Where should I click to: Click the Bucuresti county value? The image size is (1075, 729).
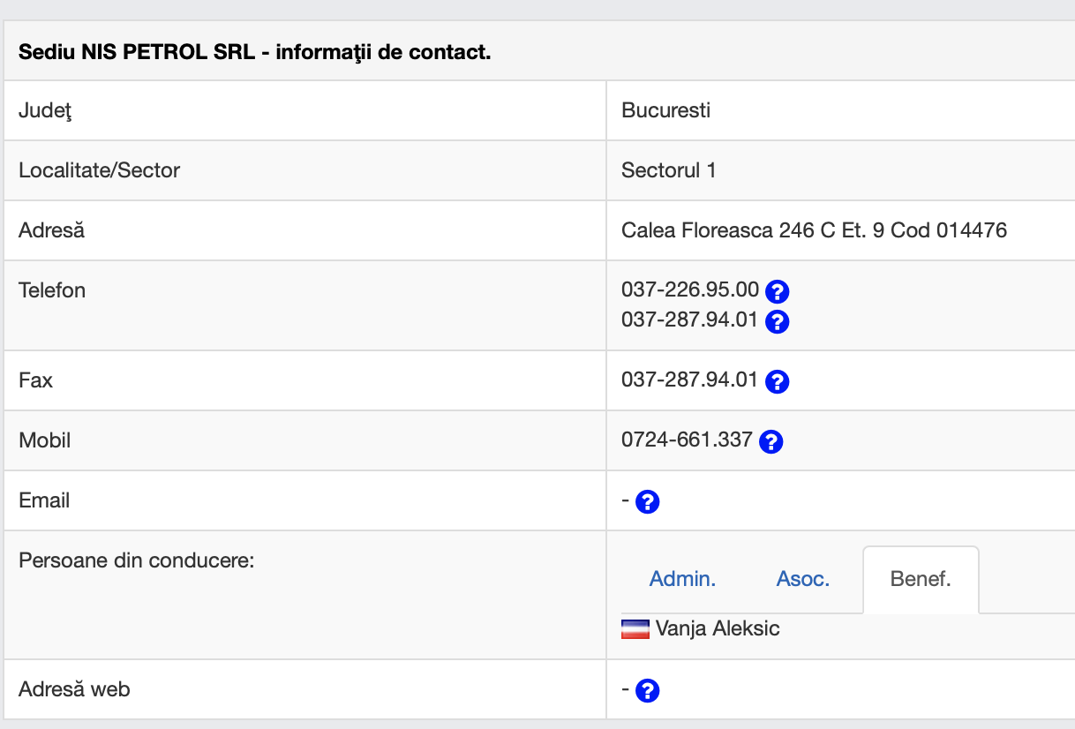(665, 111)
